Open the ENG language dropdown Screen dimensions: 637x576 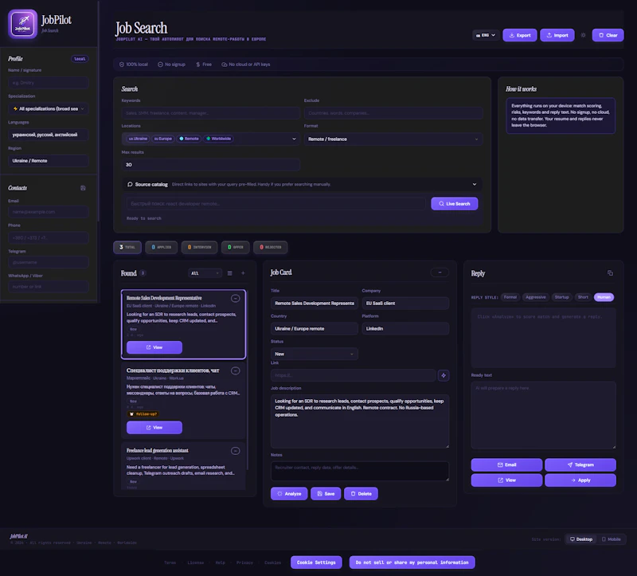click(x=485, y=35)
